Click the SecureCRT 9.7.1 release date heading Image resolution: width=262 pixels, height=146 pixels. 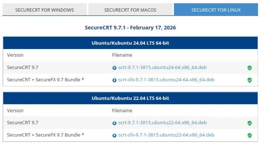[130, 28]
